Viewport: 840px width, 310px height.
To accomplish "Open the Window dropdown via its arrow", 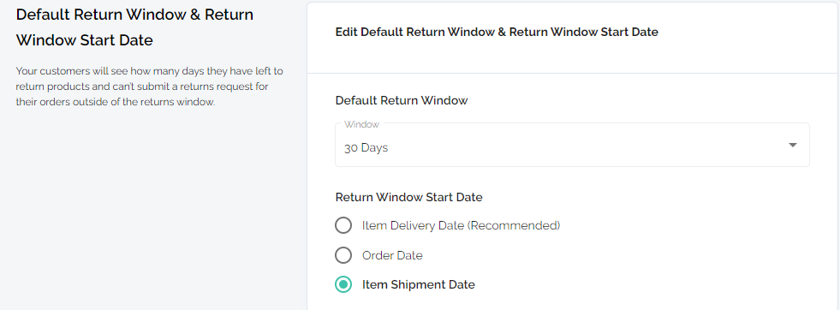I will (x=793, y=146).
